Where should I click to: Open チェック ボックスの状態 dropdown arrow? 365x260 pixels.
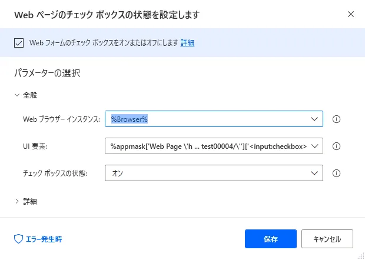coord(313,173)
